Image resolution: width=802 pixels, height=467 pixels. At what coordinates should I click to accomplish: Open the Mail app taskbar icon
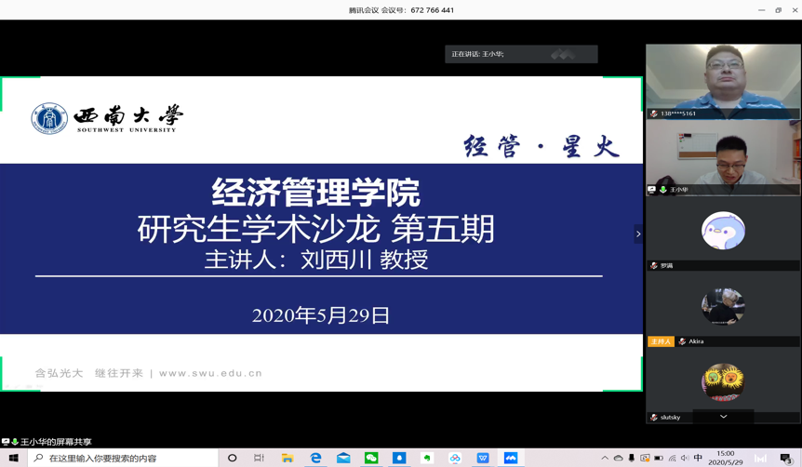tap(343, 458)
